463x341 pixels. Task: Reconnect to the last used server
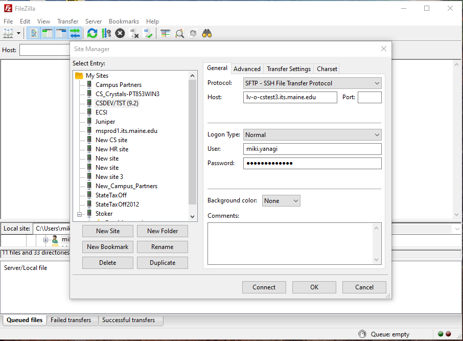point(148,33)
